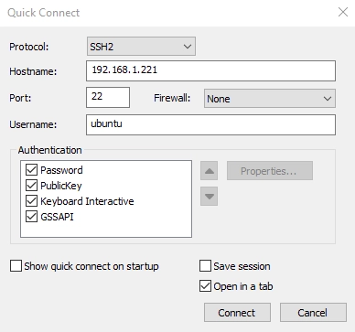
Task: Check the Save session option
Action: [x=205, y=266]
